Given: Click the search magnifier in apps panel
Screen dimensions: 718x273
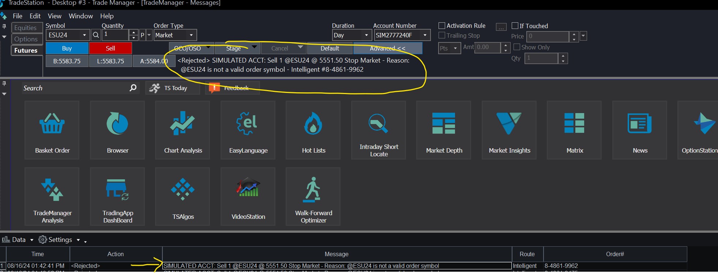Looking at the screenshot, I should tap(133, 88).
